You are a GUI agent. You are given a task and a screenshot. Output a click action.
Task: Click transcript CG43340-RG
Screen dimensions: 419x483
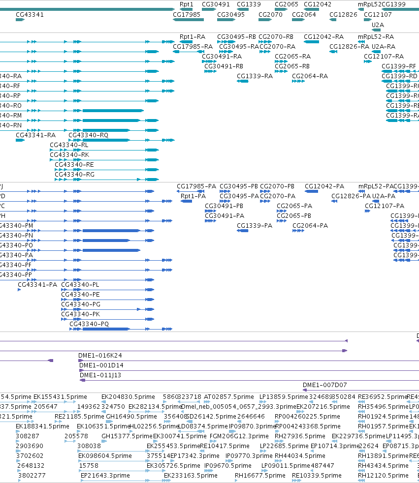click(75, 175)
